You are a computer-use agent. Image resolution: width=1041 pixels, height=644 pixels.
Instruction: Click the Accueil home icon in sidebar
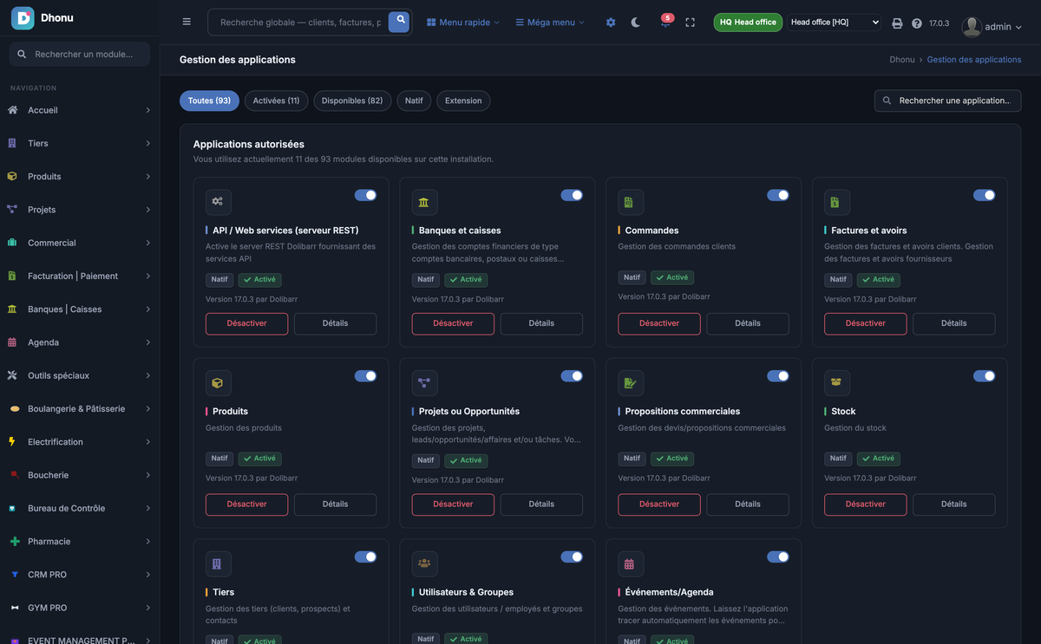click(12, 110)
